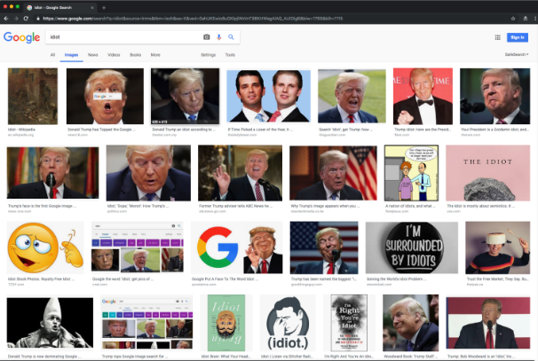Open the I'M SURROUNDED BY IDIOTS button thumbnail
Image resolution: width=538 pixels, height=361 pixels.
point(411,247)
